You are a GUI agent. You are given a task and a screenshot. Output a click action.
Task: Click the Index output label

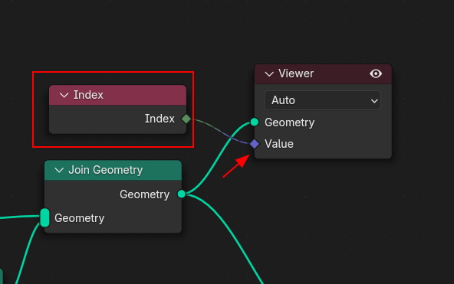[x=160, y=119]
